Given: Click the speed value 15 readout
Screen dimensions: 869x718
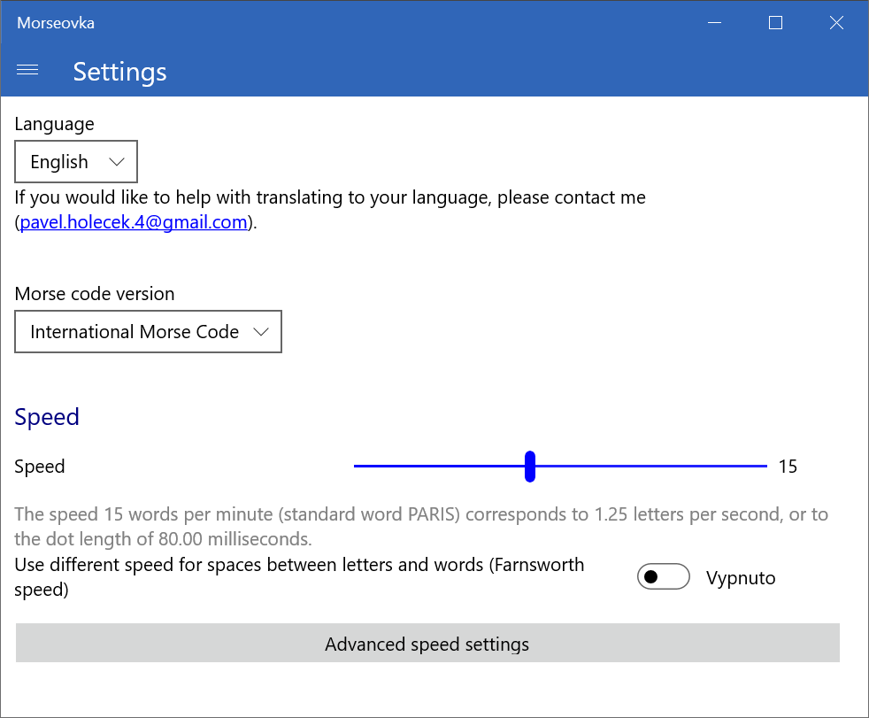Looking at the screenshot, I should tap(788, 467).
